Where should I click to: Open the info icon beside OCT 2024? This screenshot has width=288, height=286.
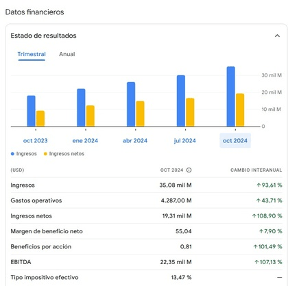pos(189,170)
